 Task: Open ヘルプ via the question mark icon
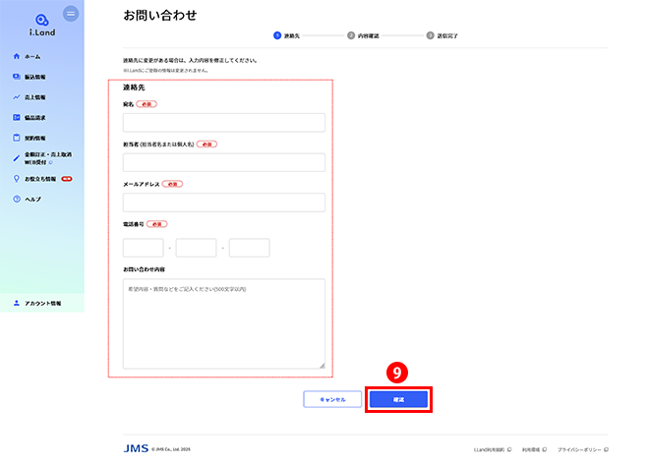tap(17, 200)
